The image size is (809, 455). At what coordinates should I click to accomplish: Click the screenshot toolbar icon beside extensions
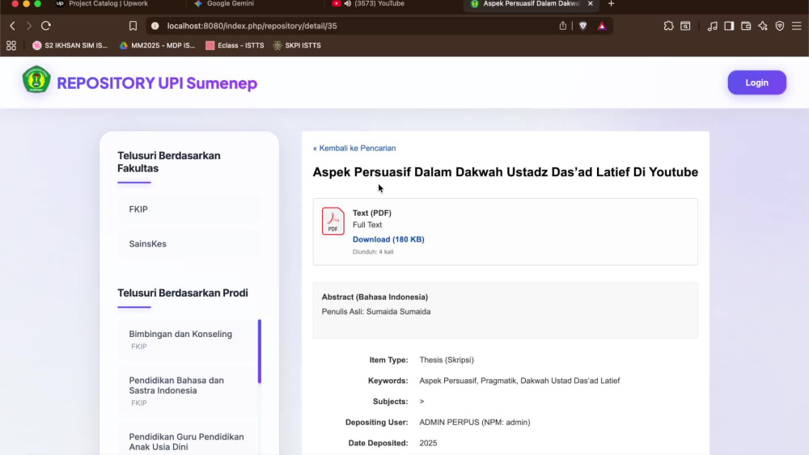click(x=685, y=26)
